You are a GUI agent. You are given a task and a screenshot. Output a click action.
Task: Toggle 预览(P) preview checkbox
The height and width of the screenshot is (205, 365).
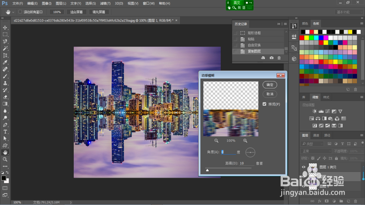click(264, 104)
